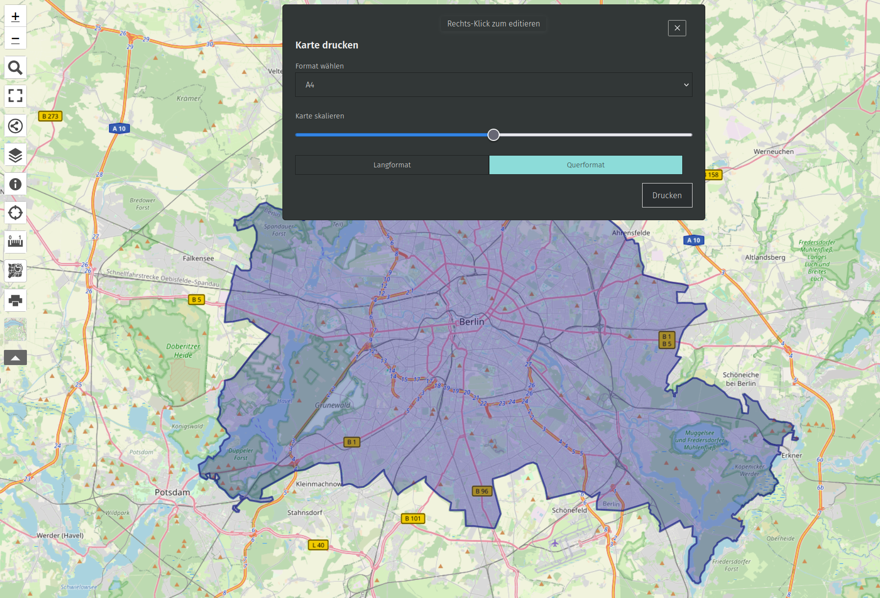Viewport: 880px width, 598px height.
Task: Zoom in on the map
Action: [15, 17]
